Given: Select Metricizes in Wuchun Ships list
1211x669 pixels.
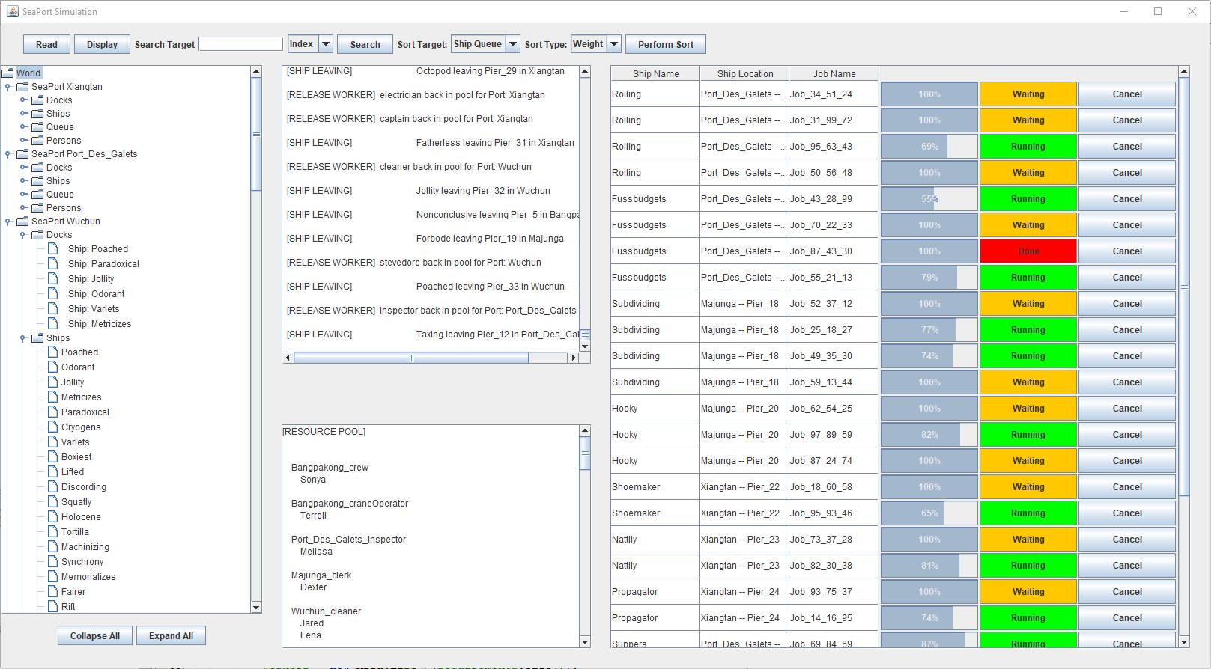Looking at the screenshot, I should click(x=81, y=397).
